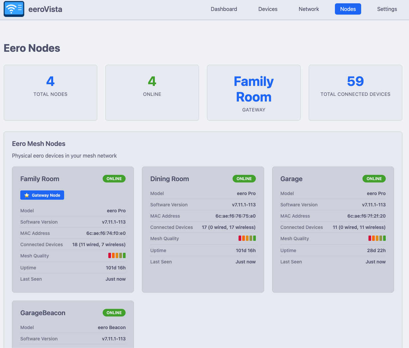This screenshot has height=348, width=409.
Task: Click the Garage mesh quality bars
Action: pos(377,238)
